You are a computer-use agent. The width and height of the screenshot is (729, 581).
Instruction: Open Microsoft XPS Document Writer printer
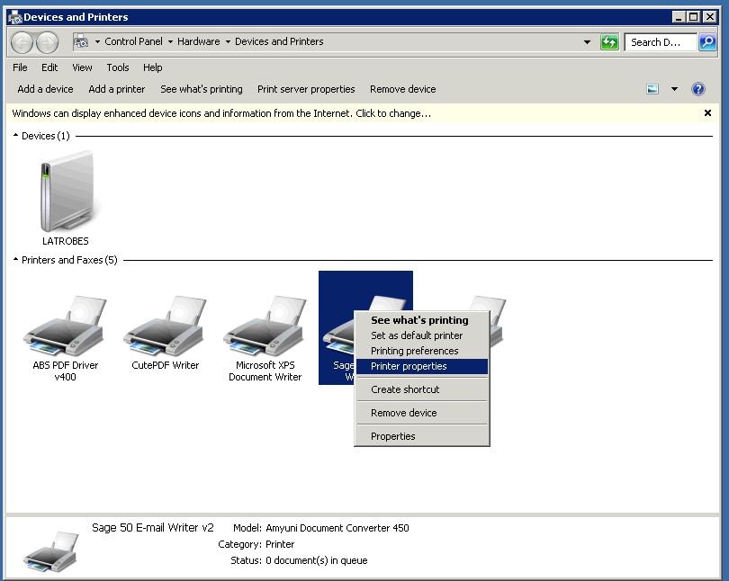point(265,324)
